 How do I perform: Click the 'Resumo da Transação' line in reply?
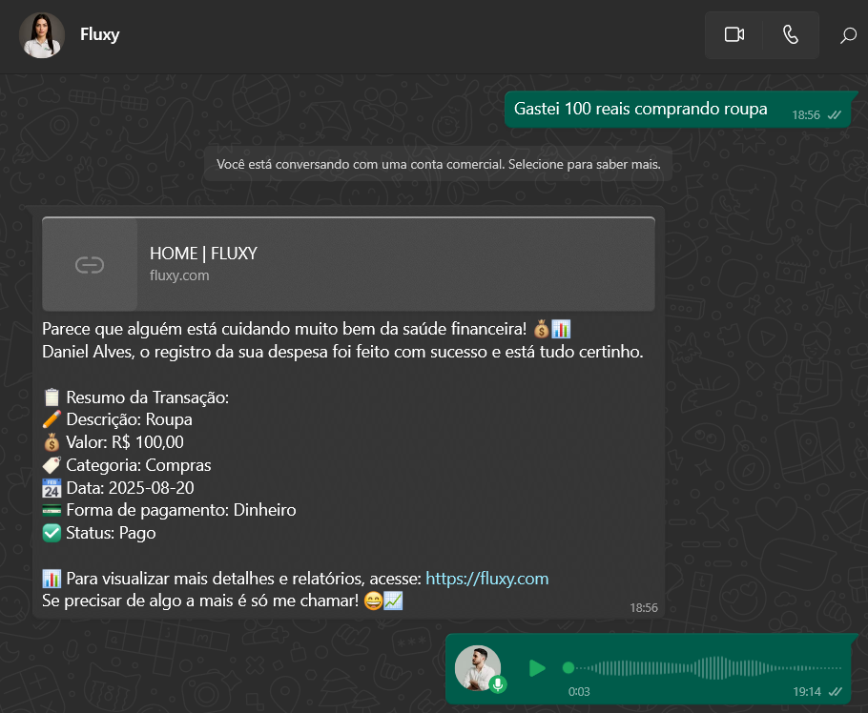[x=147, y=397]
